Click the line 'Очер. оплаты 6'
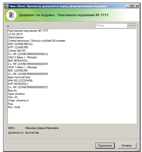142x152 pixels. click(18, 100)
